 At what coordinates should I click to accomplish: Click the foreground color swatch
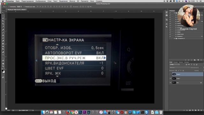tap(3, 71)
